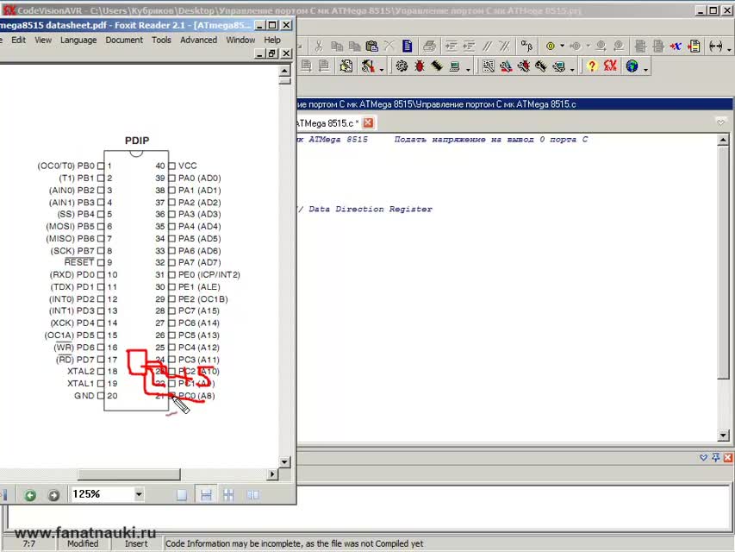Click the wrench with red underline icon
735x552 pixels.
tap(506, 66)
